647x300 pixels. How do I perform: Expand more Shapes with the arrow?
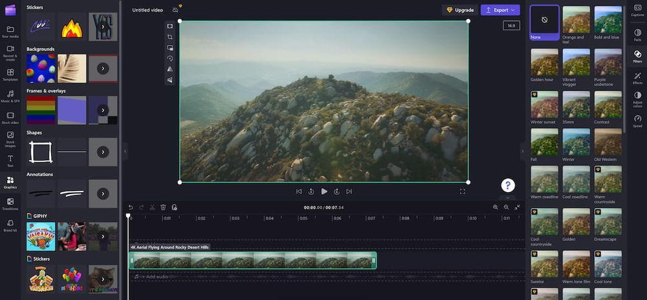[103, 152]
